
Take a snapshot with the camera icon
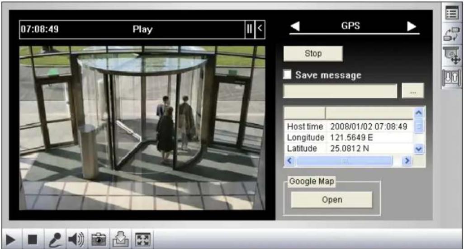coord(99,239)
